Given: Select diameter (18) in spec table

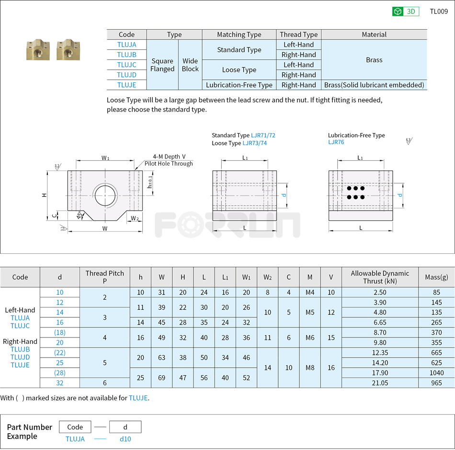Looking at the screenshot, I should tap(60, 333).
